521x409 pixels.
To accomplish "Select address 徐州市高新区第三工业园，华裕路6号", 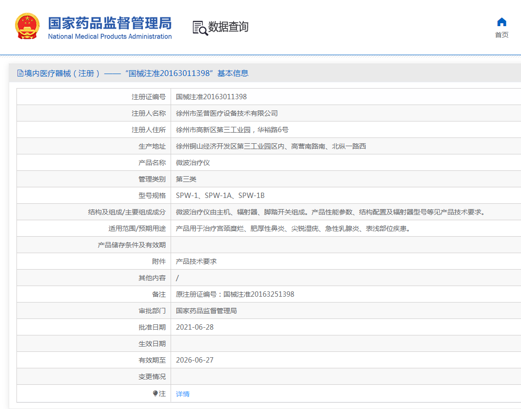I will tap(232, 130).
